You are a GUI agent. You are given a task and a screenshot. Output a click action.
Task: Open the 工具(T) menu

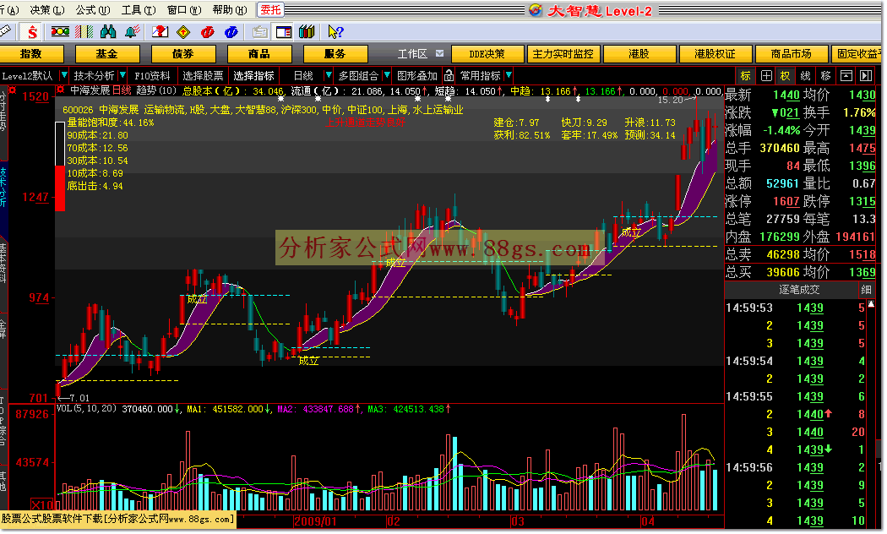[139, 10]
